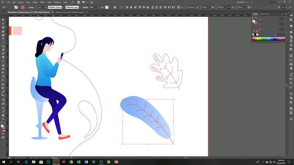Image resolution: width=294 pixels, height=165 pixels.
Task: Toggle Constrain Width and Height Proportions link
Action: 229,7
